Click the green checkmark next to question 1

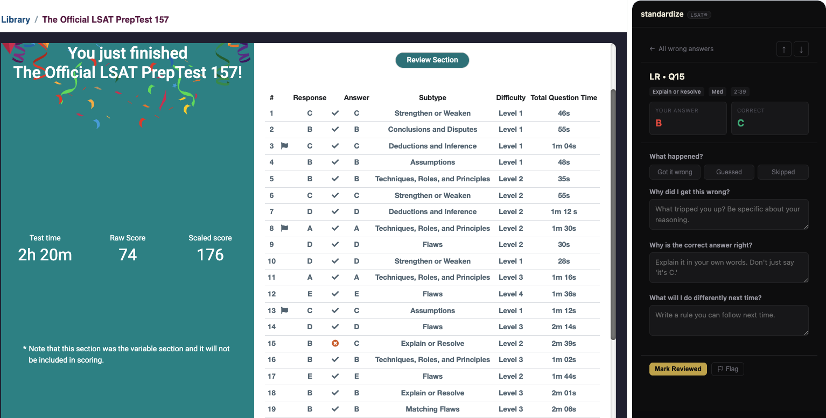coord(335,113)
